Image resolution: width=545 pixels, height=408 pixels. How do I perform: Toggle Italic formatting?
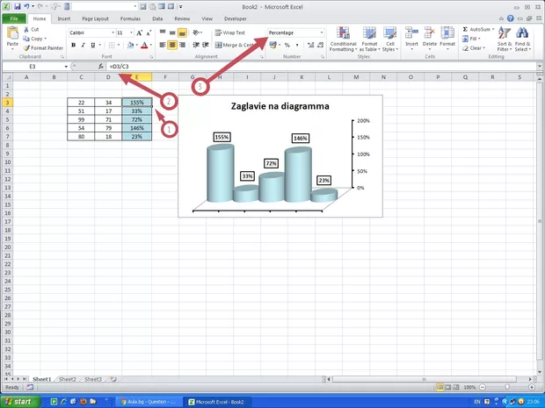point(84,45)
